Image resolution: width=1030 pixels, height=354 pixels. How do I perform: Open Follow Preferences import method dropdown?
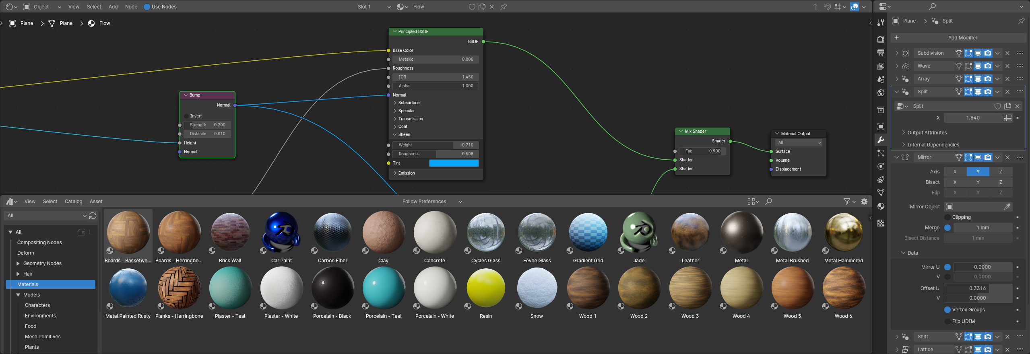tap(432, 202)
